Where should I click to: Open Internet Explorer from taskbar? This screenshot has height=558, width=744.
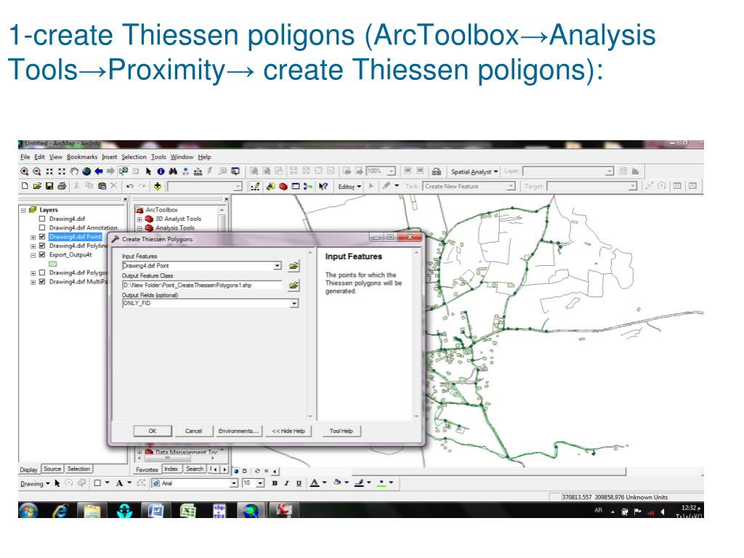[x=60, y=511]
